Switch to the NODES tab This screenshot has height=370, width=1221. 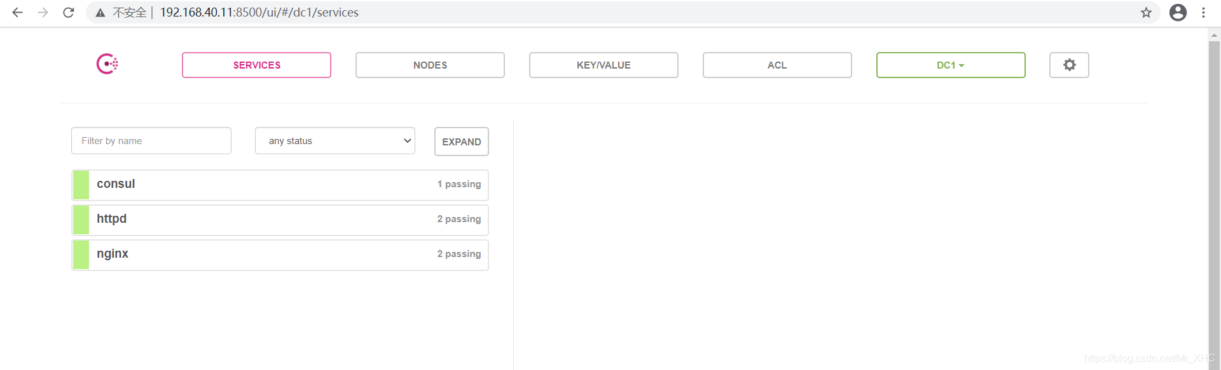coord(430,65)
